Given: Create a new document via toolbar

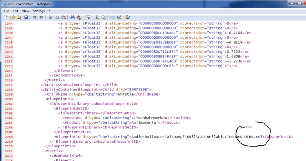Looking at the screenshot, I should tap(6, 17).
